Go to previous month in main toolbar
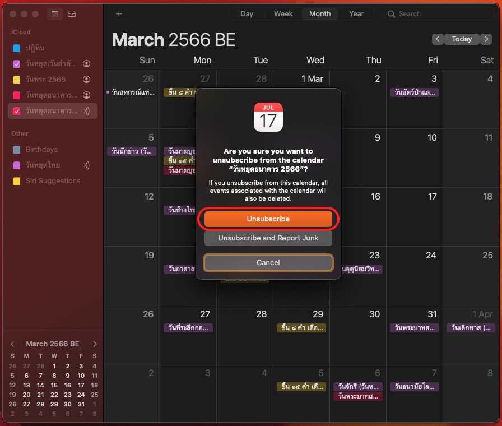 pyautogui.click(x=438, y=39)
